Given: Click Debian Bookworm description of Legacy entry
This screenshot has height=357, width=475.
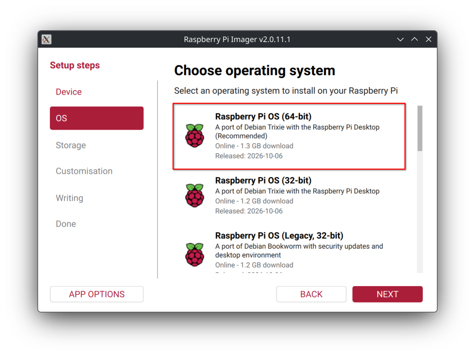Looking at the screenshot, I should 299,251.
